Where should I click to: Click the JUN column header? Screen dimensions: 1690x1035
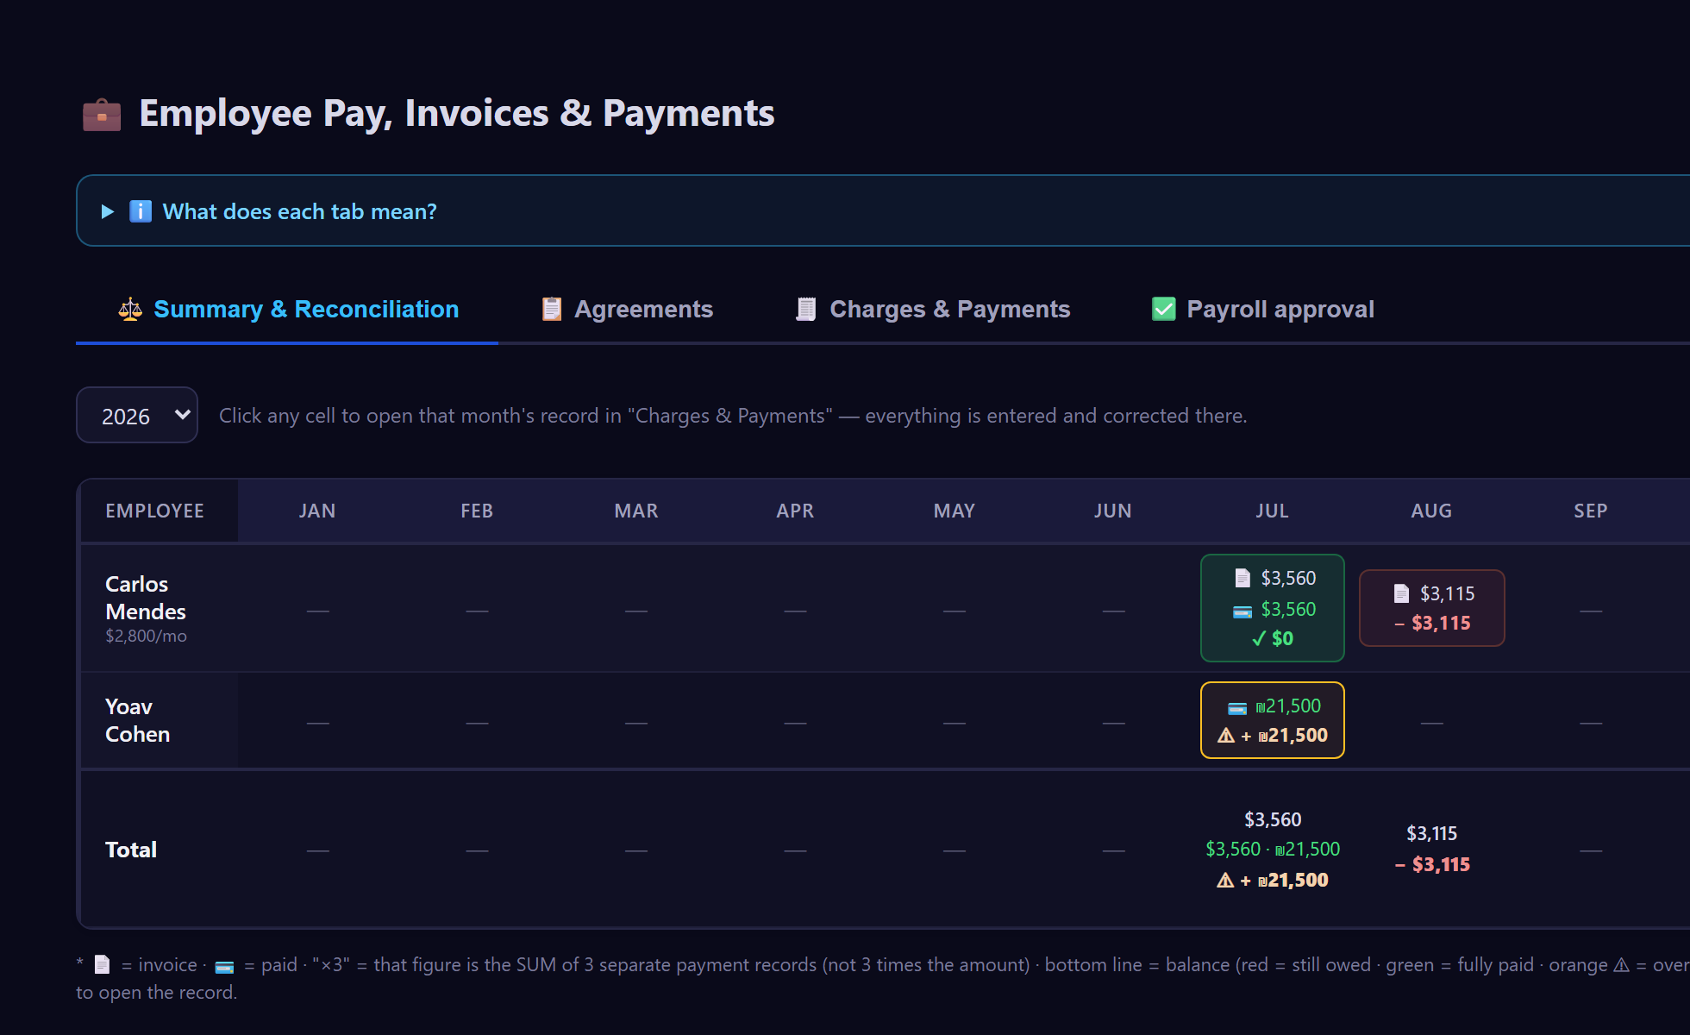1113,511
